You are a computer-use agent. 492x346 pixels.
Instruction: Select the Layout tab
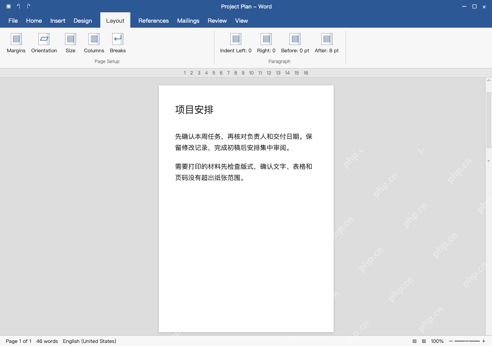115,21
